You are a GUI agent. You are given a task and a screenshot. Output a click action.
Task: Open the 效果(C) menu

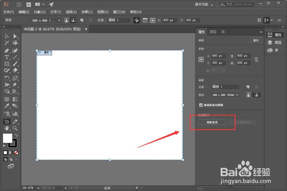[87, 12]
